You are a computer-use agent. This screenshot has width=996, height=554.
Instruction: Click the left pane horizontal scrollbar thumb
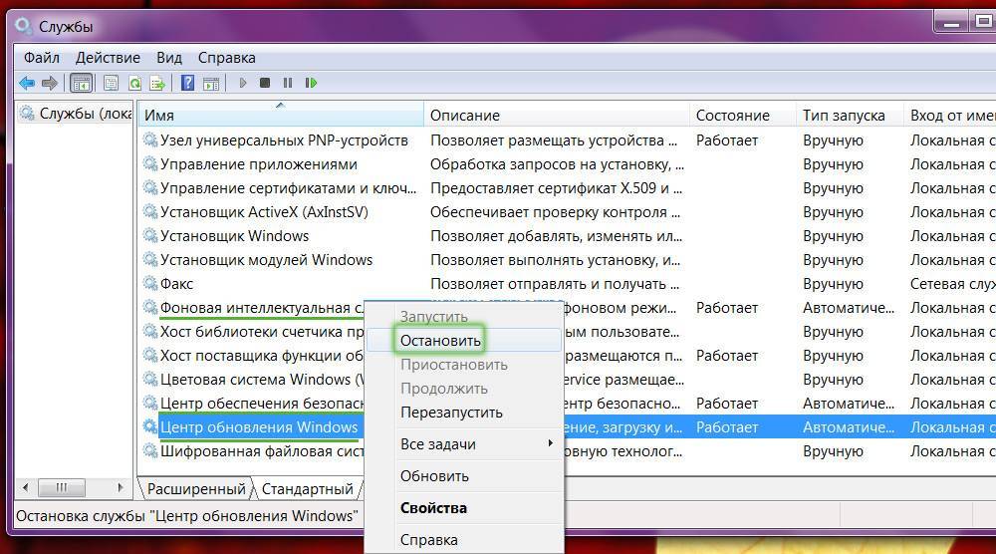point(63,488)
